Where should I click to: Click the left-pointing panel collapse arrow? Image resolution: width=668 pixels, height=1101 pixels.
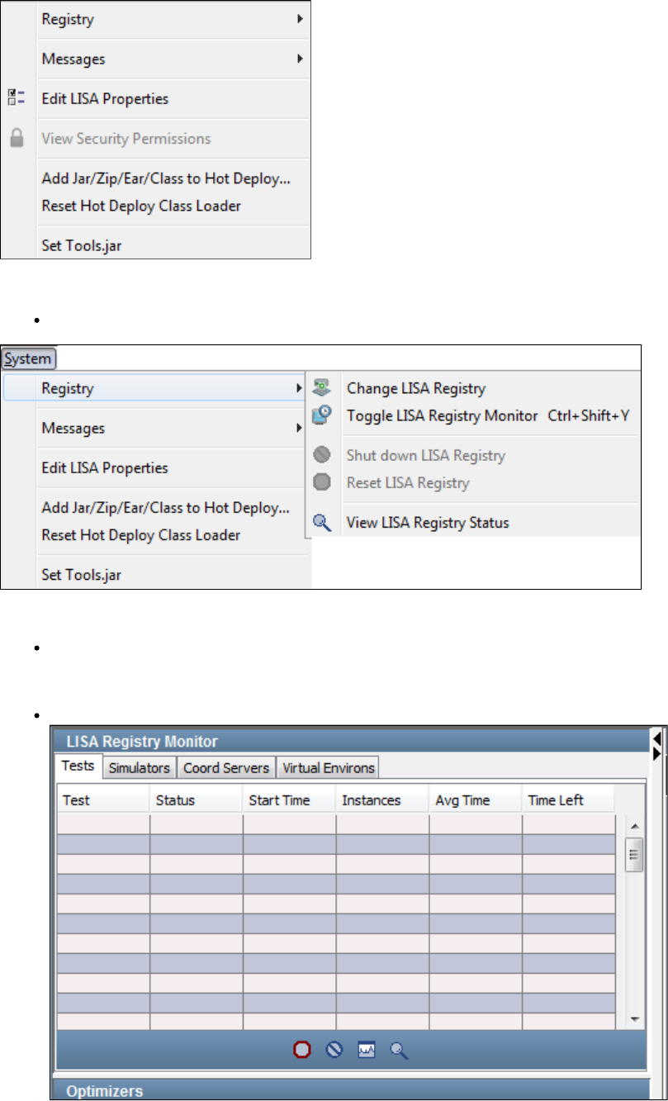tap(657, 738)
